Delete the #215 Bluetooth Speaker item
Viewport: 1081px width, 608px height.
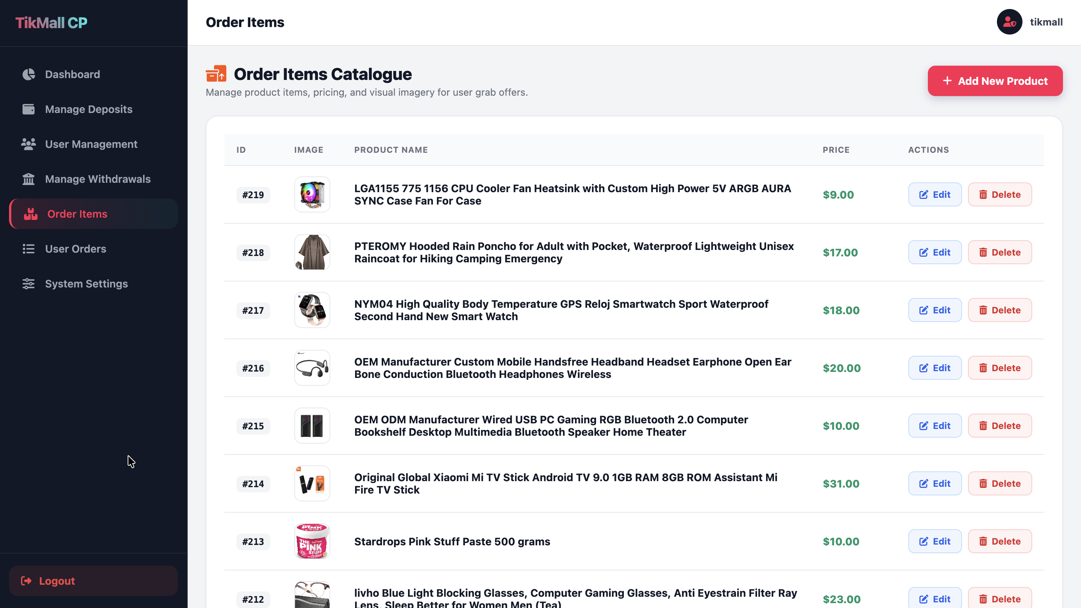click(x=1000, y=426)
